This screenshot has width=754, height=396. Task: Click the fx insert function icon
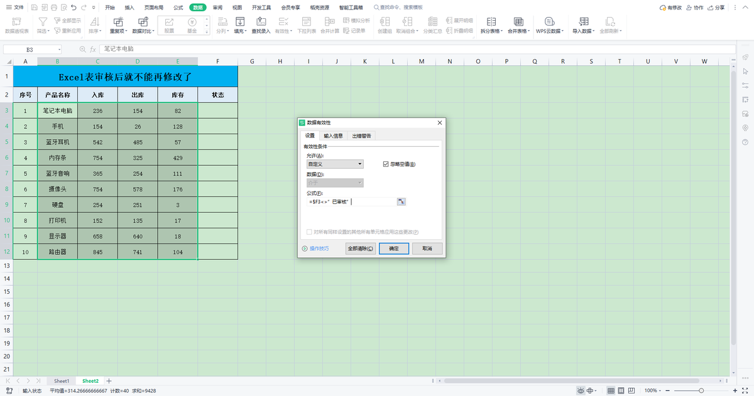[x=92, y=49]
